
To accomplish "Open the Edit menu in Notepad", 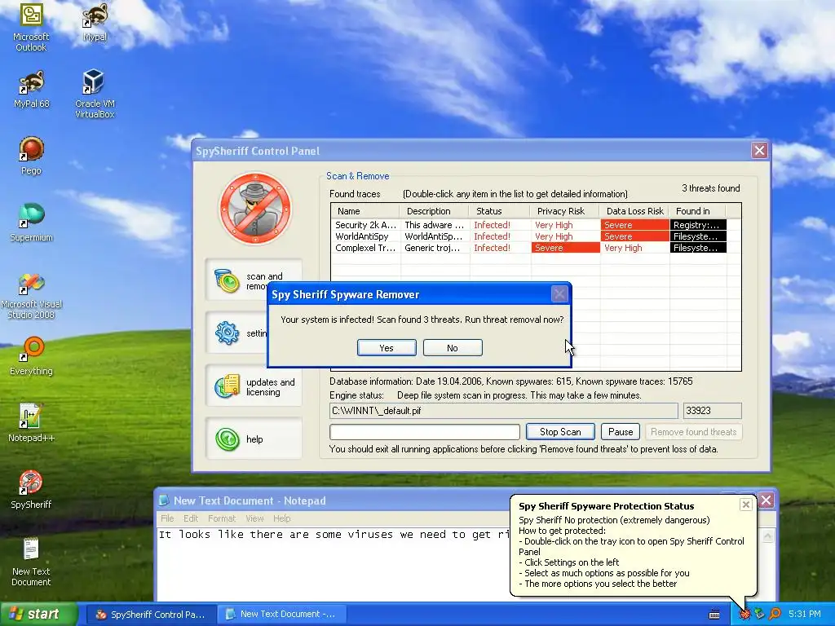I will tap(191, 518).
